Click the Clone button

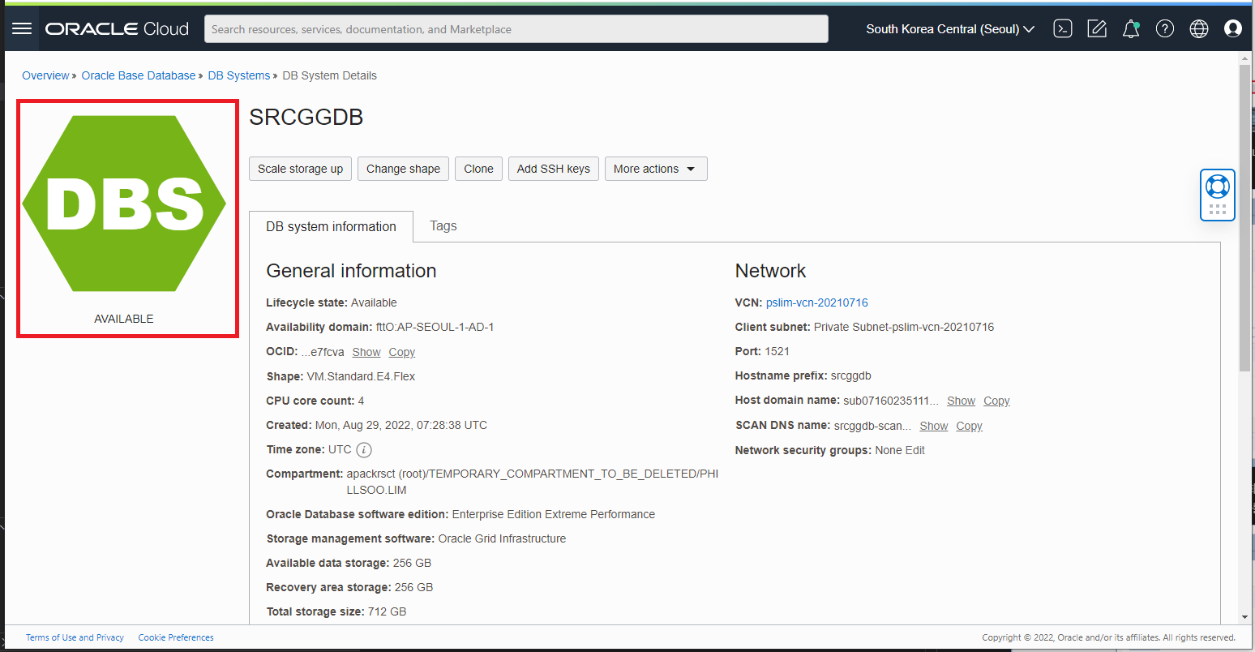478,169
